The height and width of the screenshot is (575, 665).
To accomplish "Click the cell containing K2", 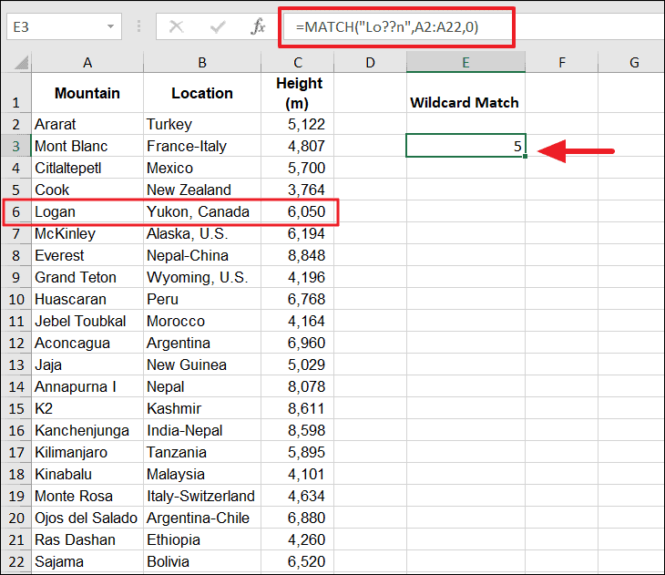I will point(87,408).
